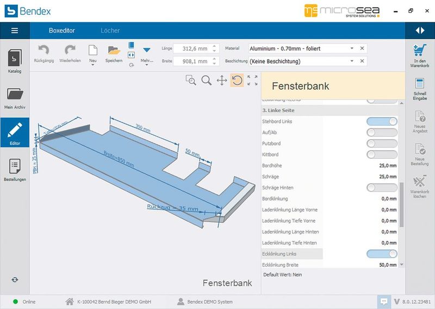The width and height of the screenshot is (435, 309).
Task: Activate zoom region tool
Action: coord(191,80)
